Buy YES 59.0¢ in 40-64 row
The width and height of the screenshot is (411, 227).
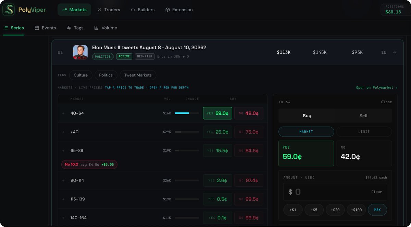[217, 113]
